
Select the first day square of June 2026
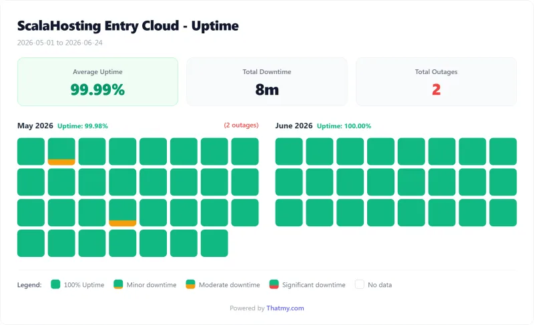click(289, 151)
